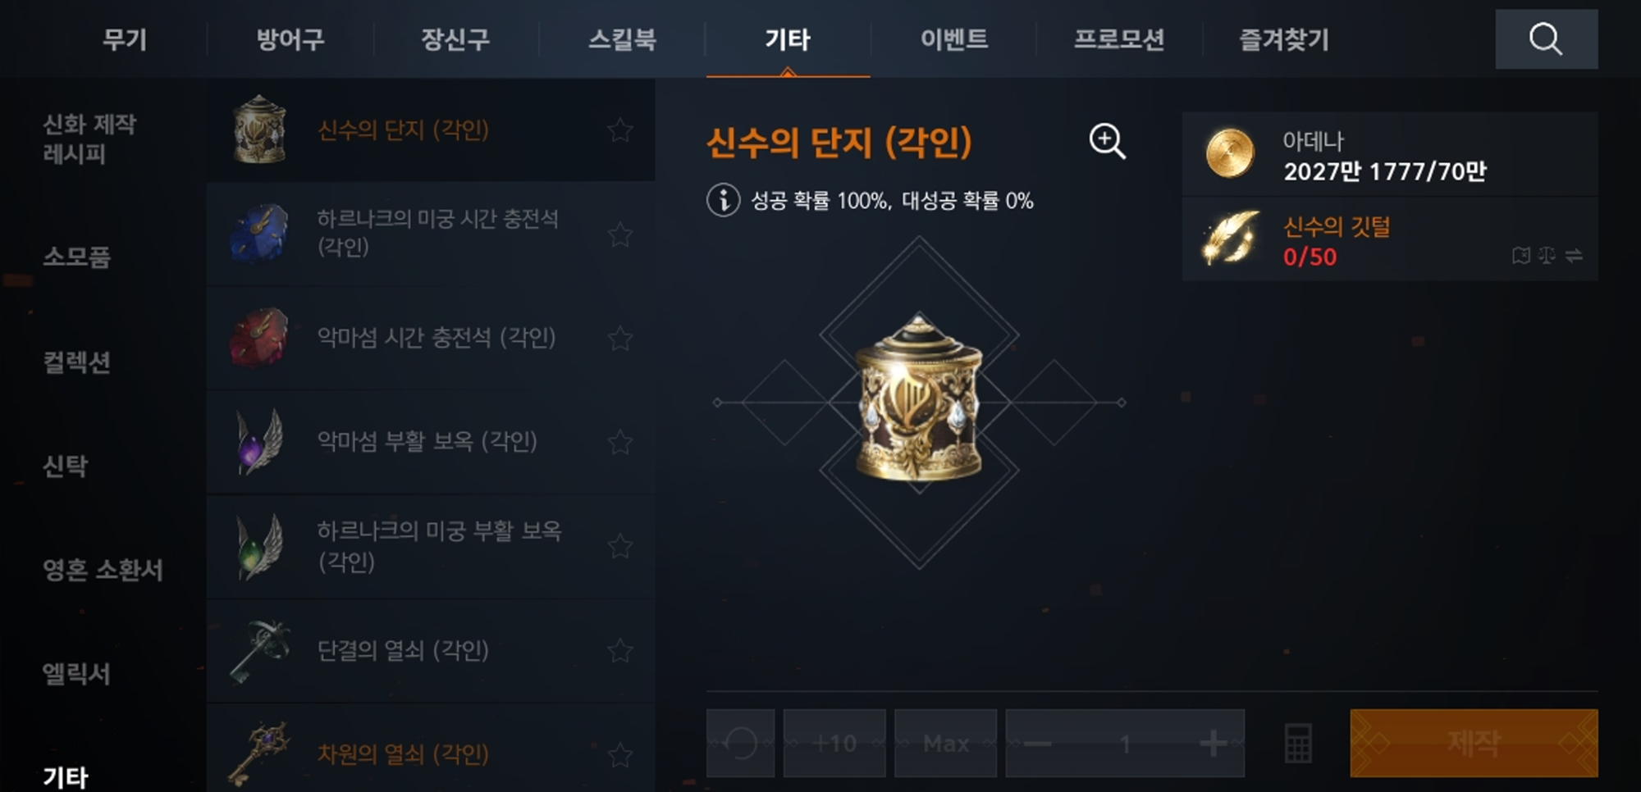Switch to the 프로모션 tab
Screen dimensions: 1641x792
tap(1119, 39)
